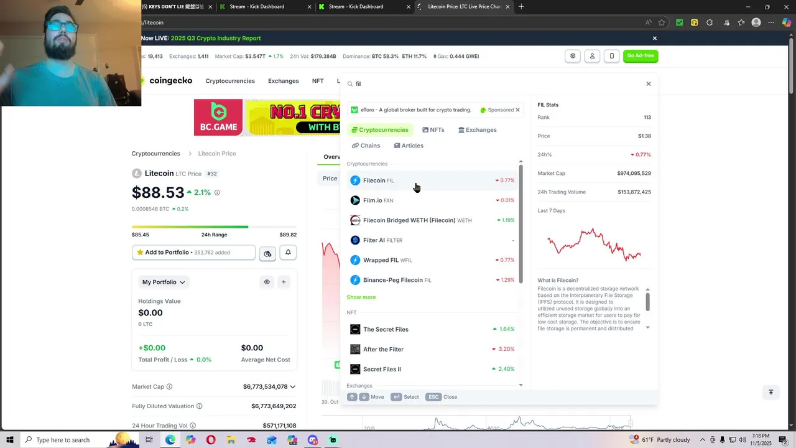The width and height of the screenshot is (796, 448).
Task: Click the green checkmark extension icon
Action: pos(680,22)
